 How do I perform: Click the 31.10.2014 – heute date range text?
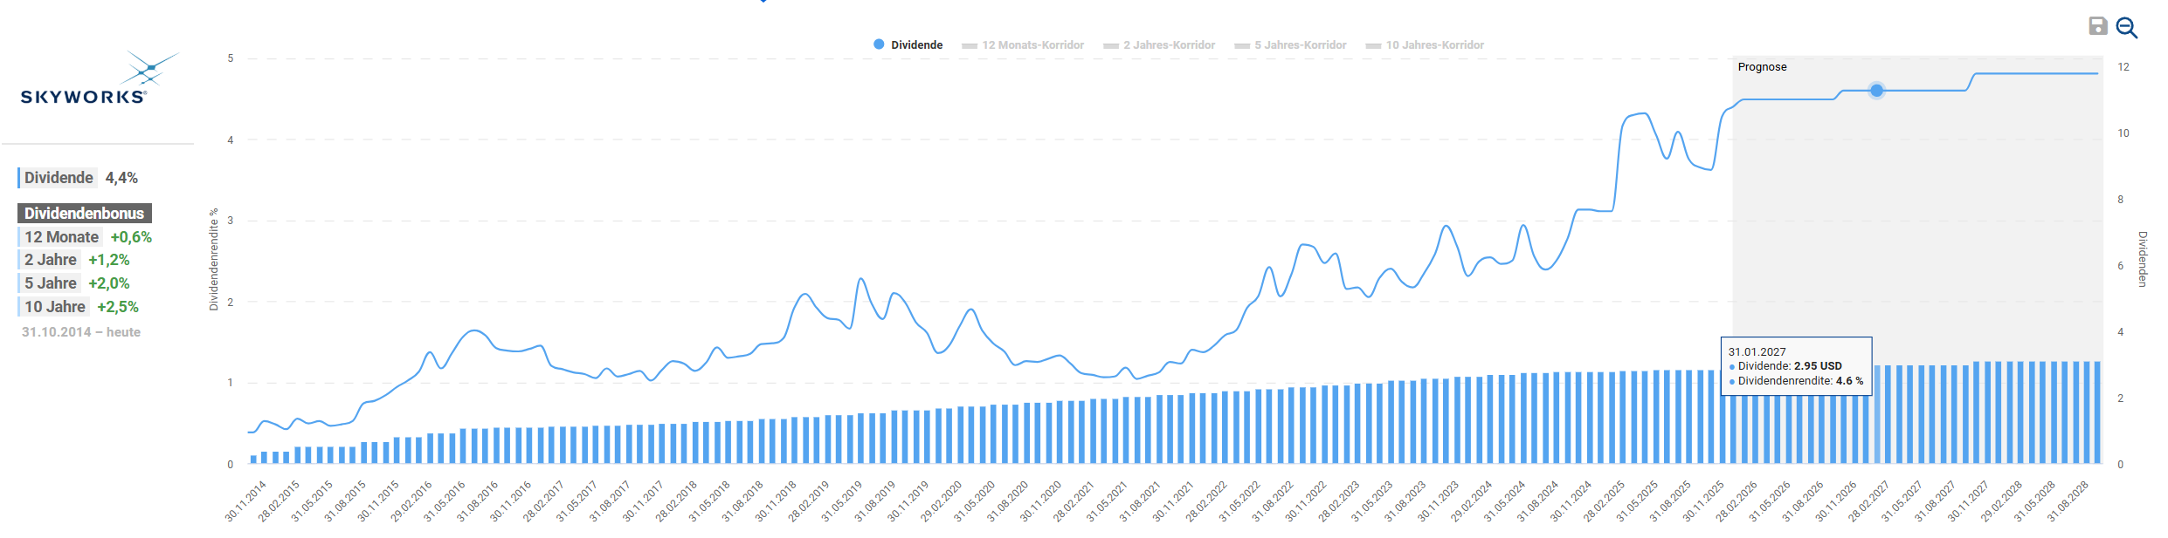point(81,332)
